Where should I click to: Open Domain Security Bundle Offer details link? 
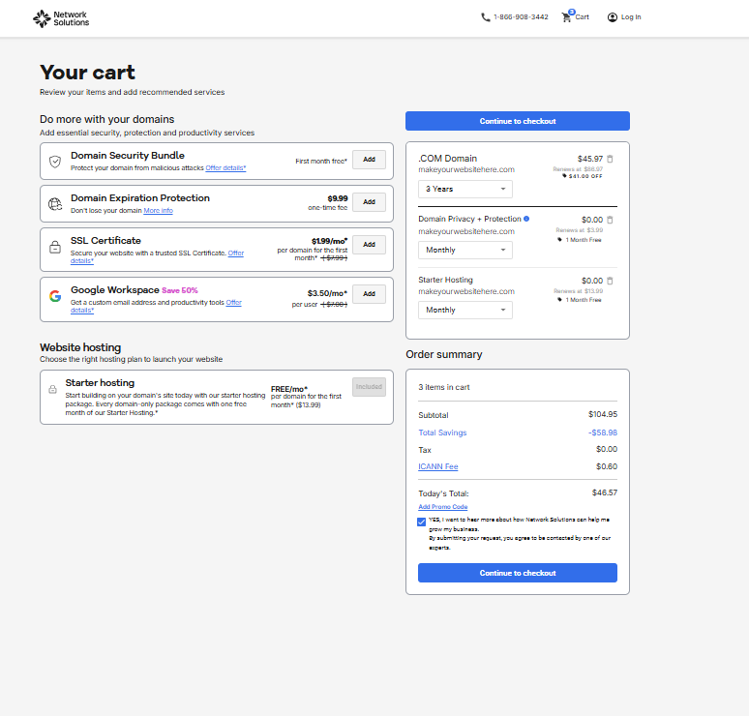[x=225, y=168]
